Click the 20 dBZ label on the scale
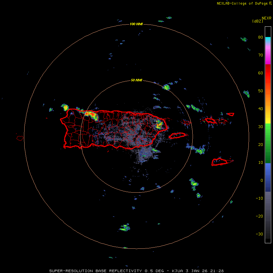 (261, 144)
